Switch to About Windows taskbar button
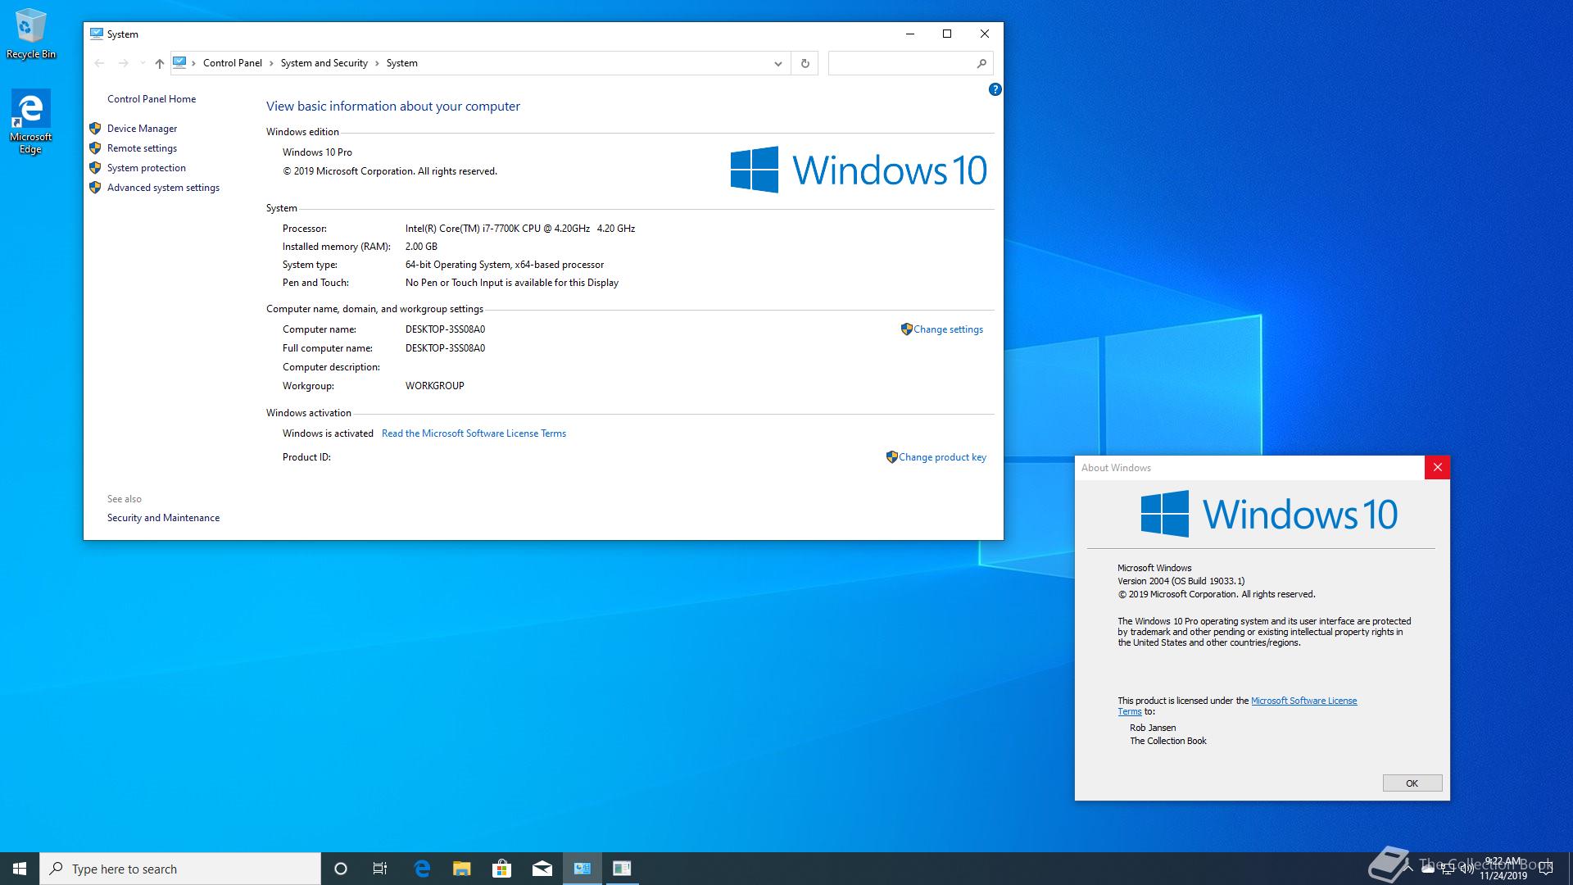 click(622, 869)
